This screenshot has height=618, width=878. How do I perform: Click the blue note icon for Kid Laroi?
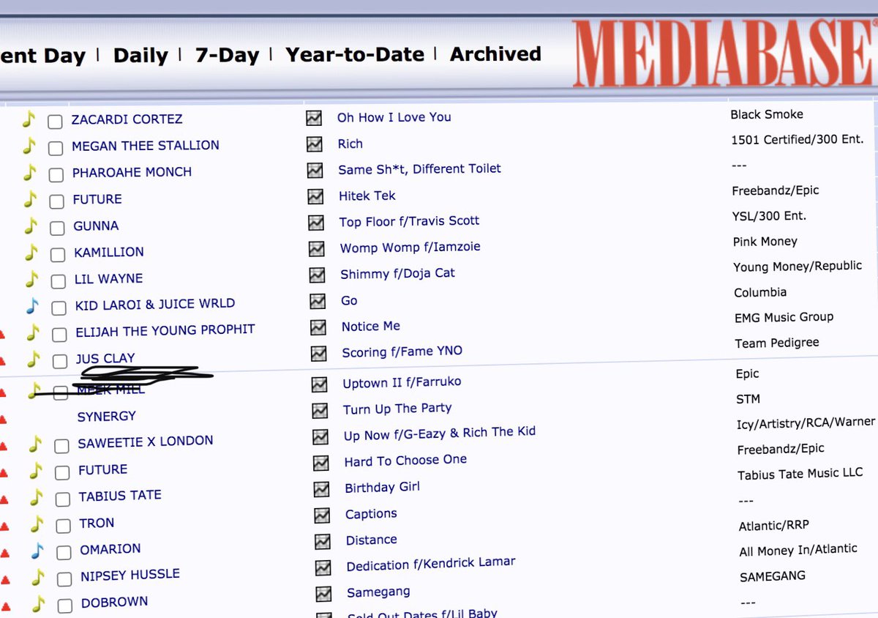coord(31,305)
